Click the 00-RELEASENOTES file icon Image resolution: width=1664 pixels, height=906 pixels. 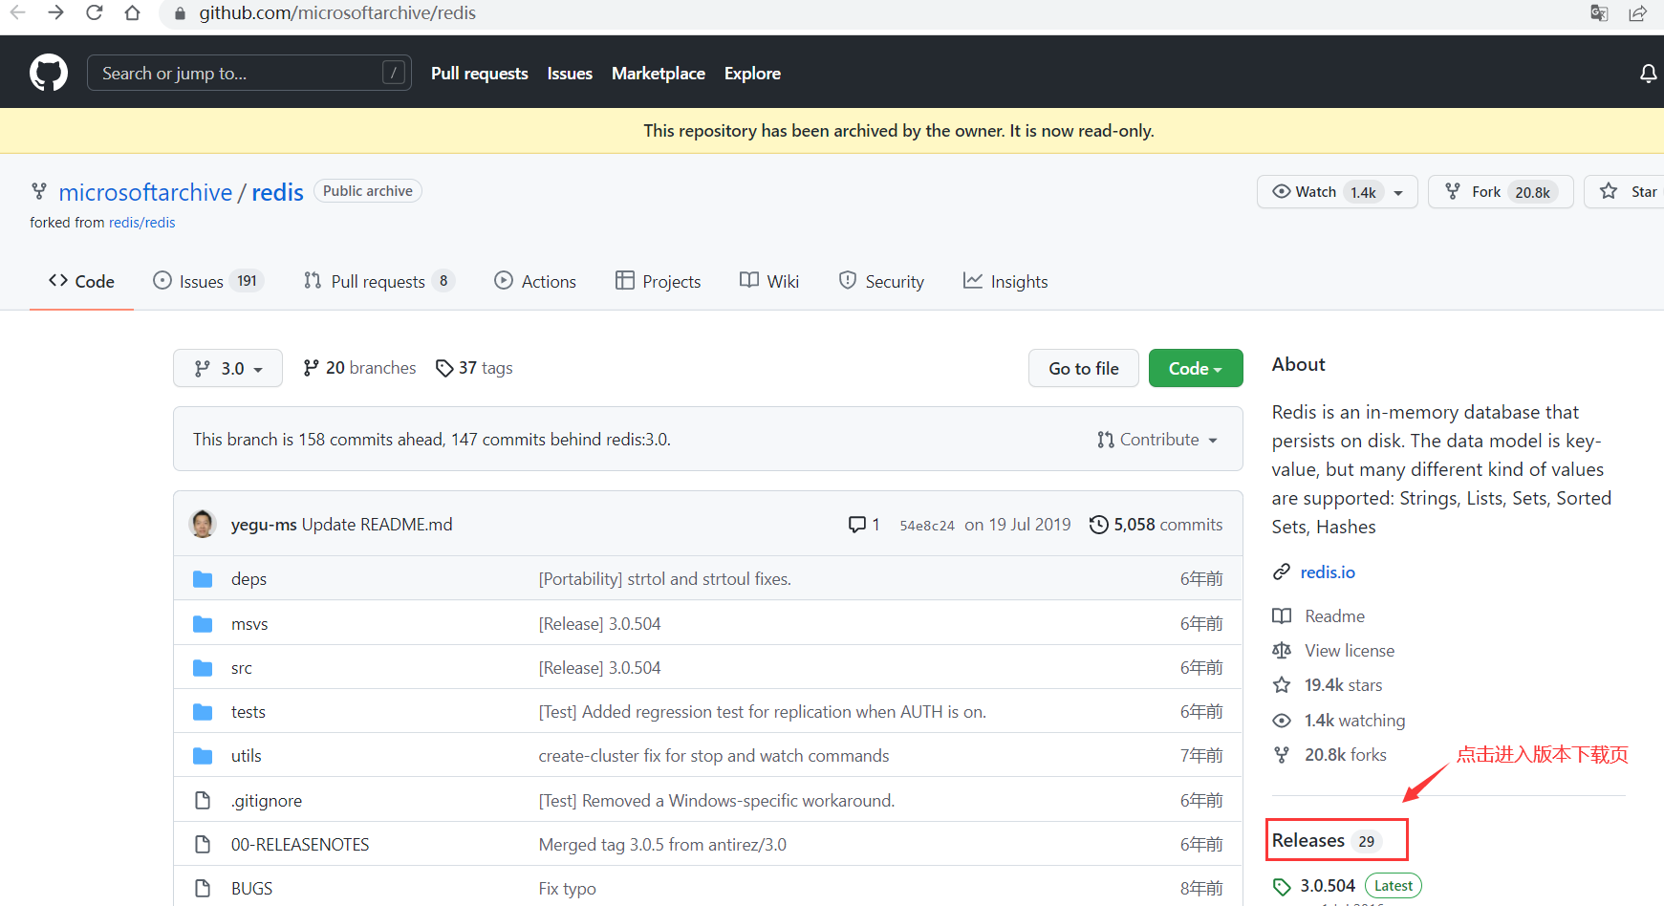[x=203, y=844]
